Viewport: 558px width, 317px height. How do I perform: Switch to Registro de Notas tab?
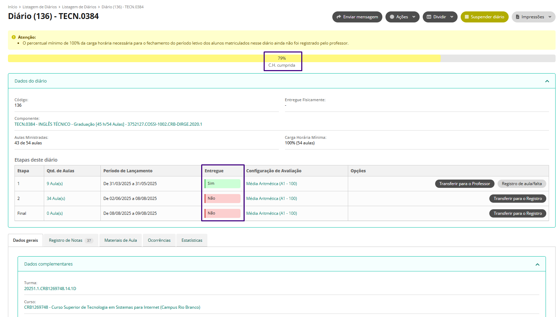click(x=71, y=240)
